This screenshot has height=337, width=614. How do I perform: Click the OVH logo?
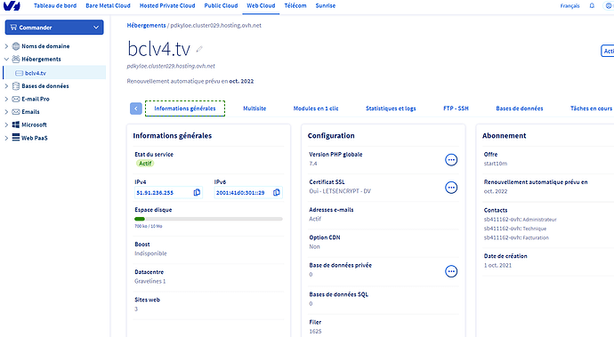[x=12, y=6]
